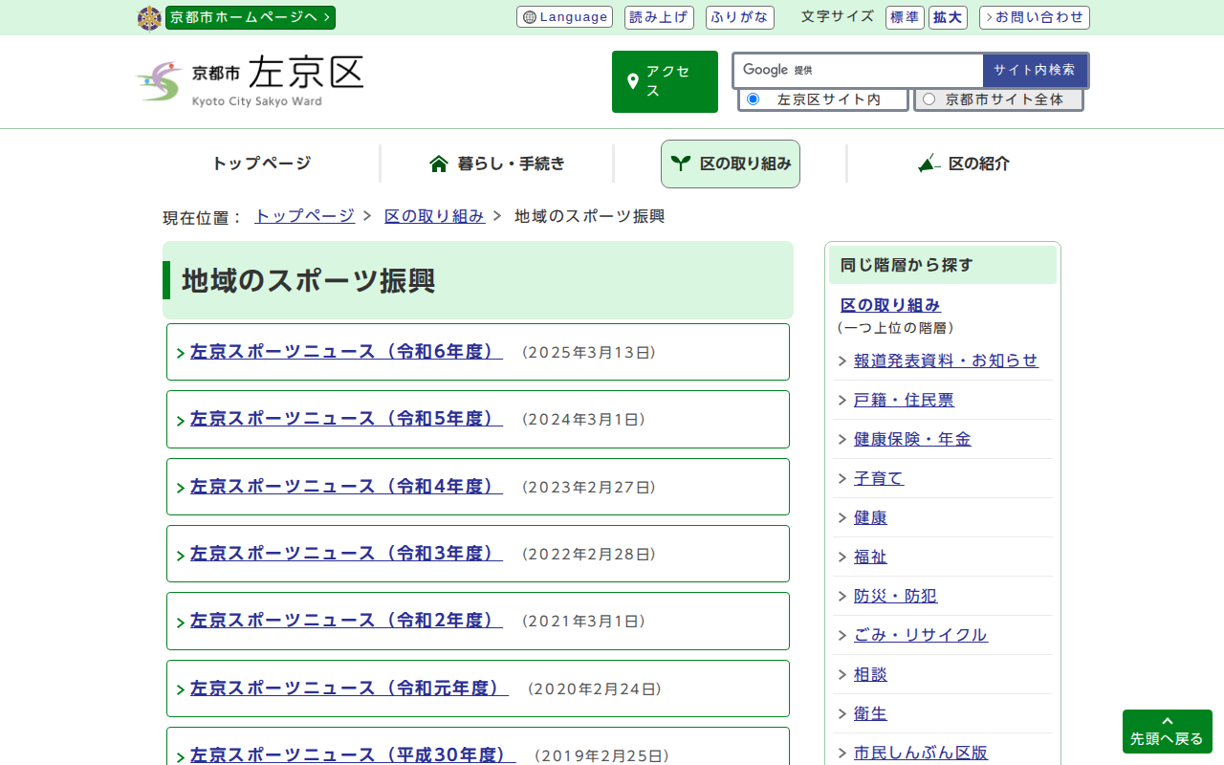Select the 左京区サイト内 radio button
Screen dimensions: 1224x765
tap(753, 99)
